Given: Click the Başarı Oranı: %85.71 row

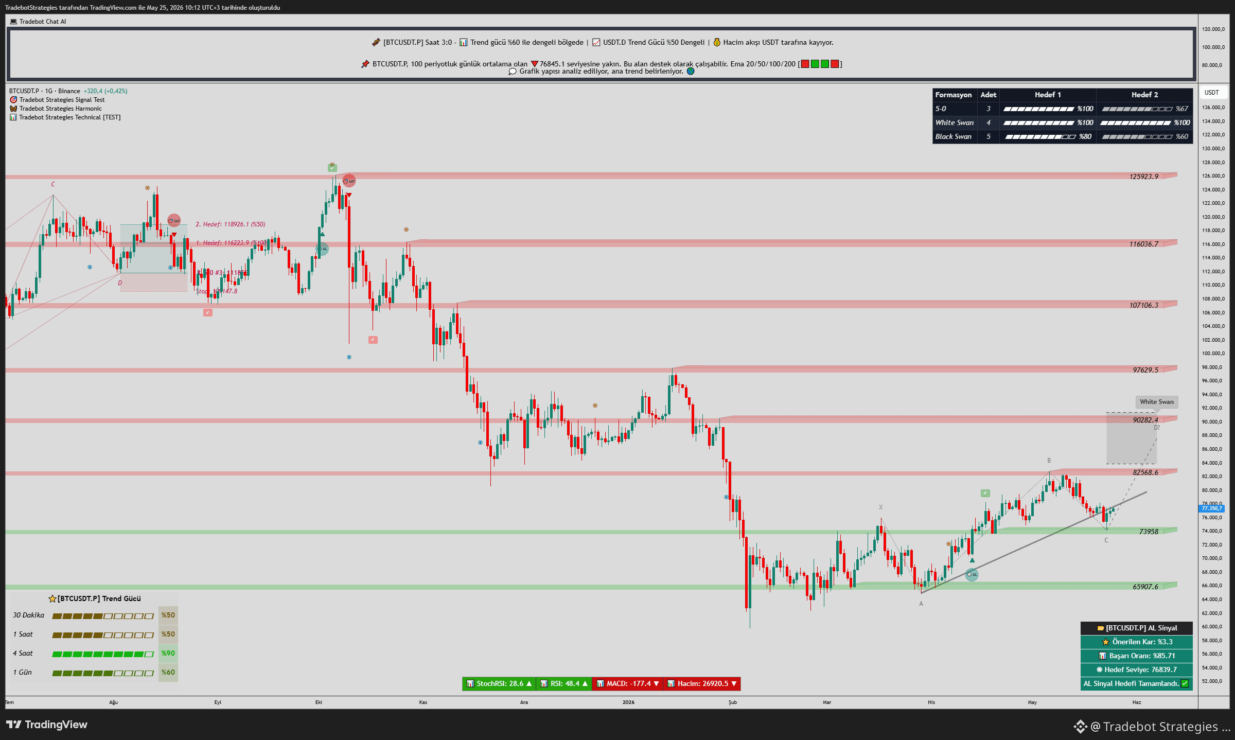Looking at the screenshot, I should click(1136, 656).
